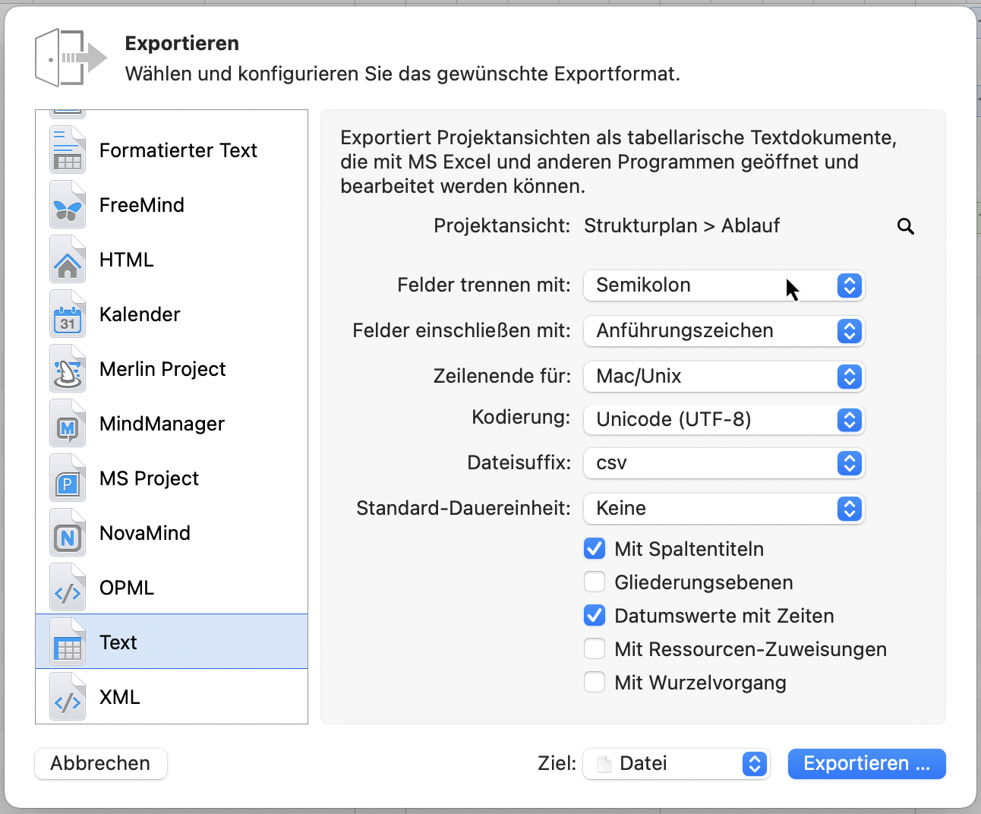Click the Kalender calendar icon
The height and width of the screenshot is (814, 981).
click(67, 314)
